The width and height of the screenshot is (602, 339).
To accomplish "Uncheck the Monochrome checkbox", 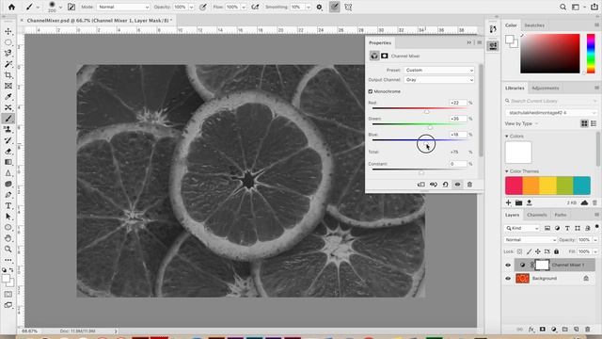I will (371, 91).
